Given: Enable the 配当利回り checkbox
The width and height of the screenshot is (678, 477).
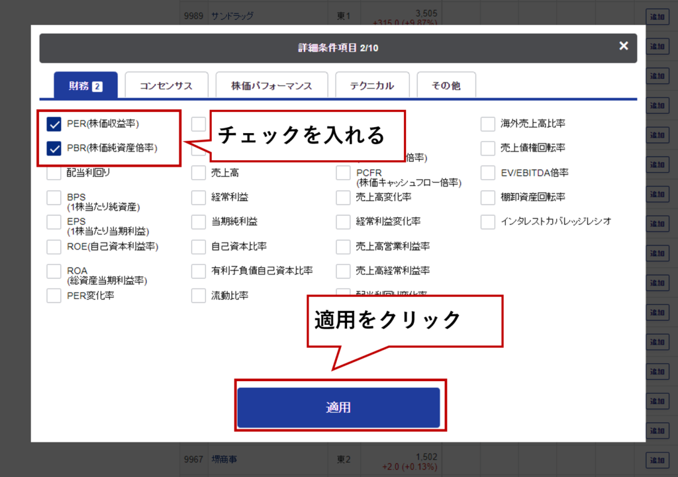Looking at the screenshot, I should (54, 173).
